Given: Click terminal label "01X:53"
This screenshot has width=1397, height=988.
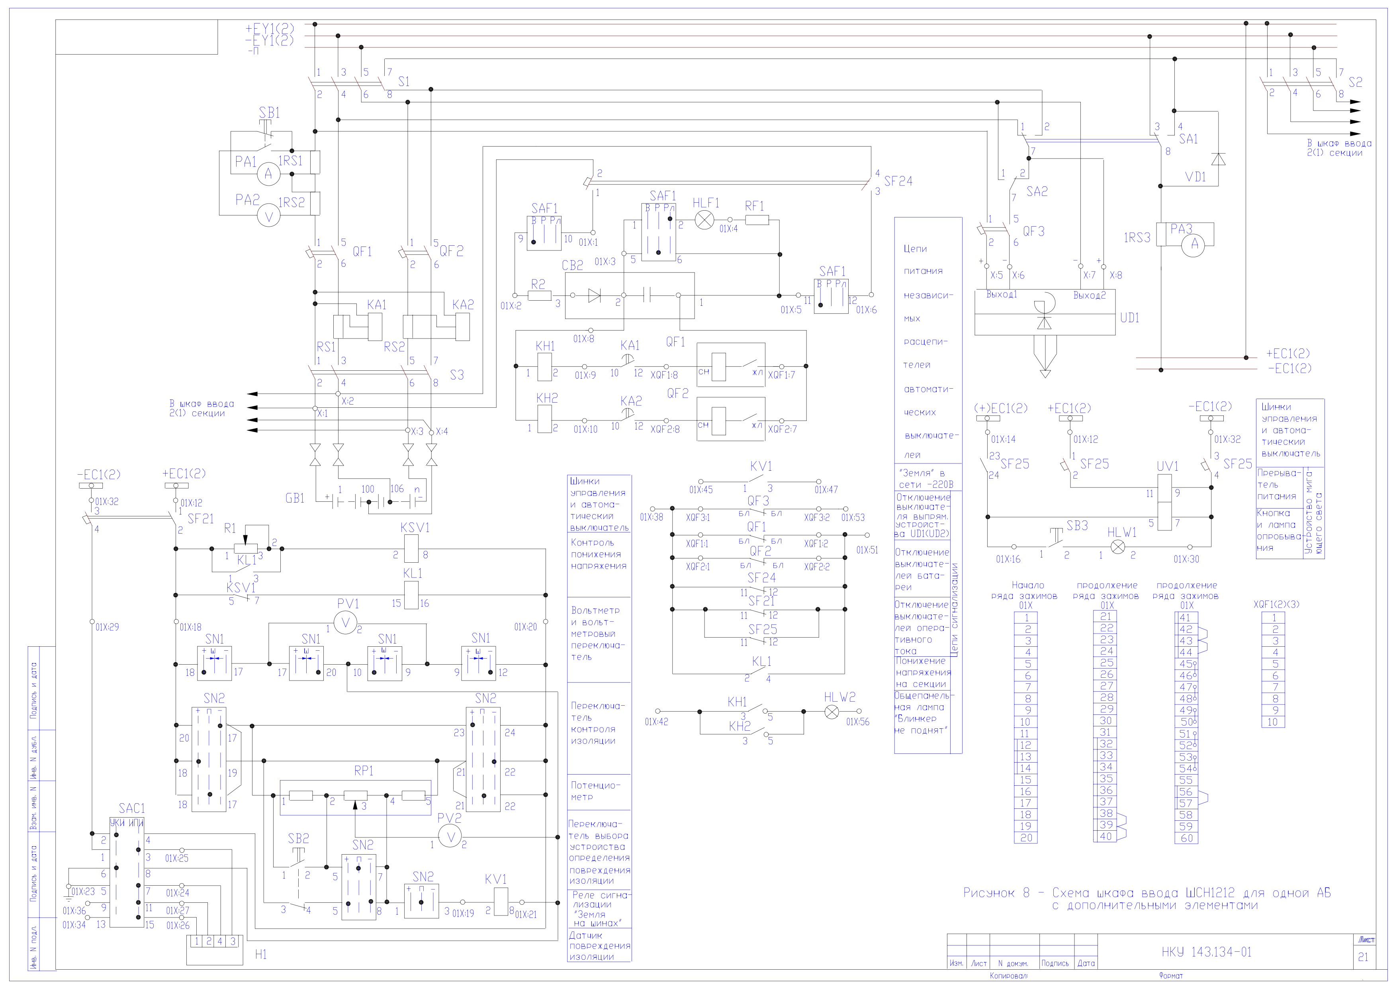Looking at the screenshot, I should coord(853,517).
